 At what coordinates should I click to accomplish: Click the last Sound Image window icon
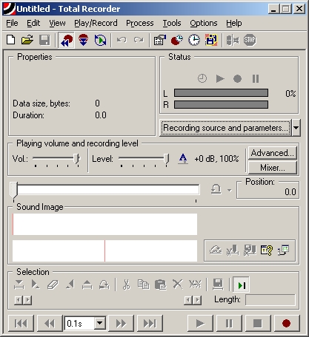pos(284,251)
